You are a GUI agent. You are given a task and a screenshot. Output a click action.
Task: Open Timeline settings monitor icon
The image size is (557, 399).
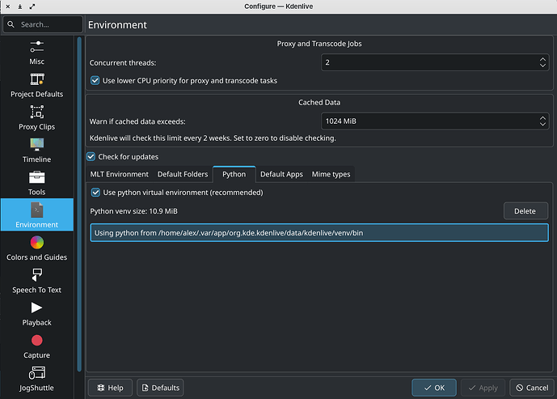click(x=37, y=144)
